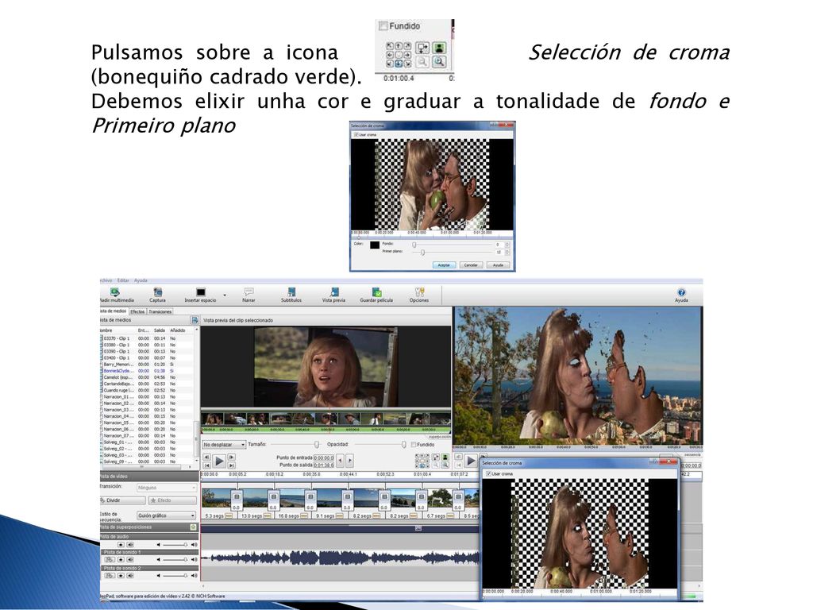The height and width of the screenshot is (610, 813).
Task: Click the Dividir button
Action: click(x=123, y=500)
